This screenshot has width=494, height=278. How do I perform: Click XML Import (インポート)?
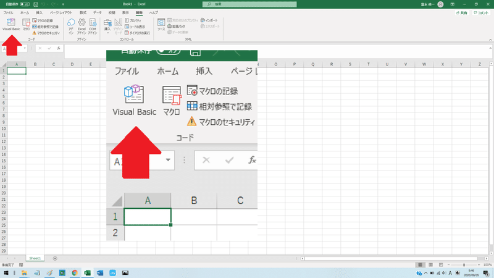(209, 20)
